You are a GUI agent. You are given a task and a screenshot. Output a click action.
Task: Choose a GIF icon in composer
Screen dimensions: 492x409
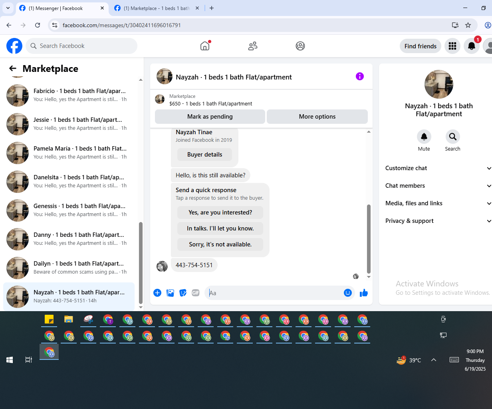click(196, 293)
